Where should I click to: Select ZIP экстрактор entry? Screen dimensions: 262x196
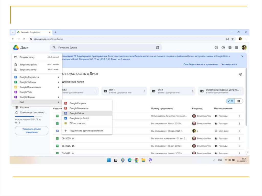tap(87, 123)
